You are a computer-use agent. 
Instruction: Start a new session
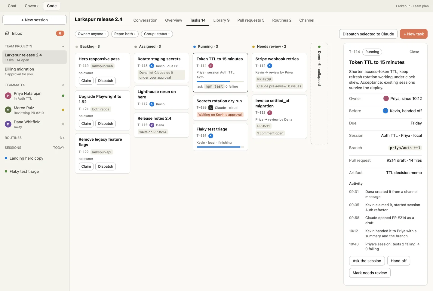tap(35, 20)
